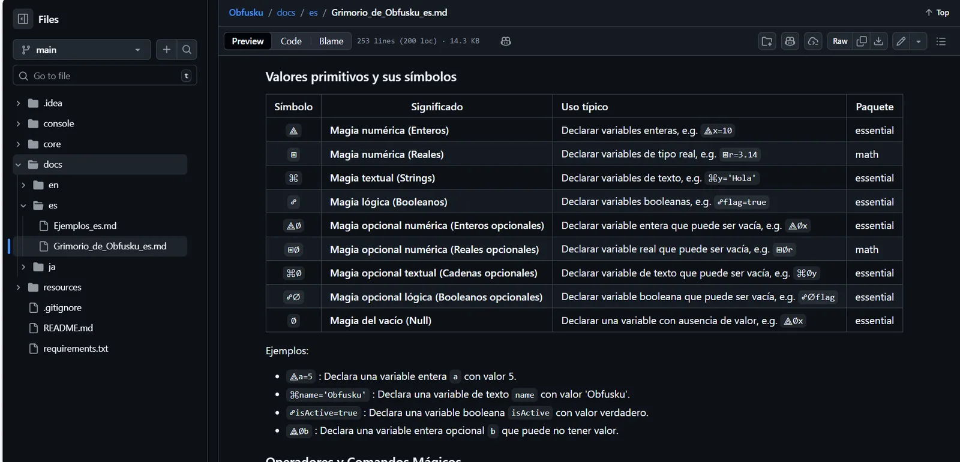Image resolution: width=960 pixels, height=462 pixels.
Task: Open more edit options dropdown arrow
Action: 919,41
